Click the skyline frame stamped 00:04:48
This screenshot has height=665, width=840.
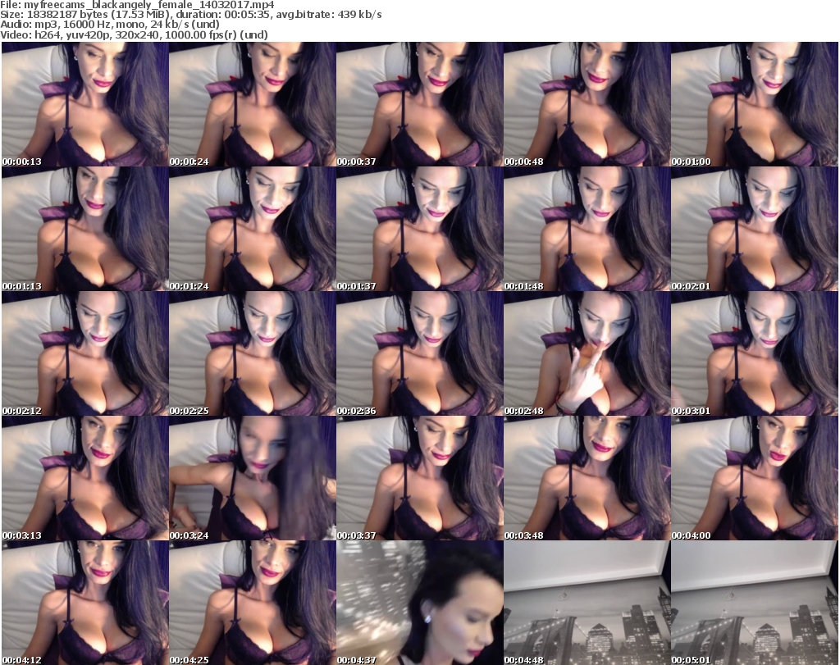coord(587,603)
